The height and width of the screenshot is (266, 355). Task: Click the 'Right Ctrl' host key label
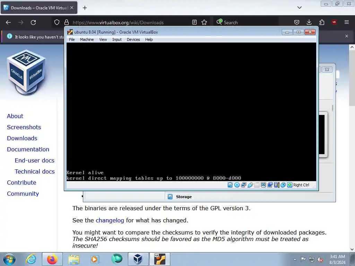301,185
